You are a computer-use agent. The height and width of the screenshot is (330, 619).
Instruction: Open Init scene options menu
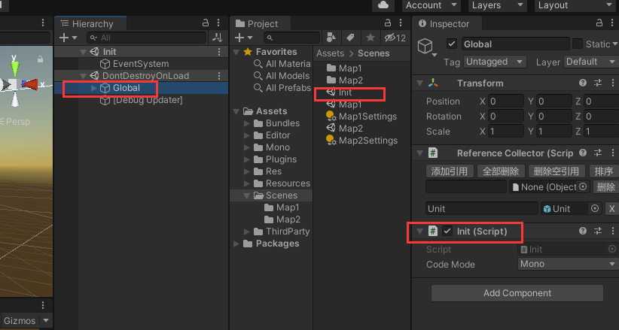click(219, 52)
